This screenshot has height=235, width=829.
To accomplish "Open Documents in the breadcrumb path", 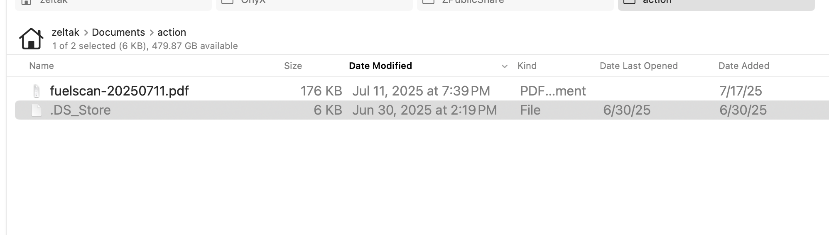I will pos(118,32).
